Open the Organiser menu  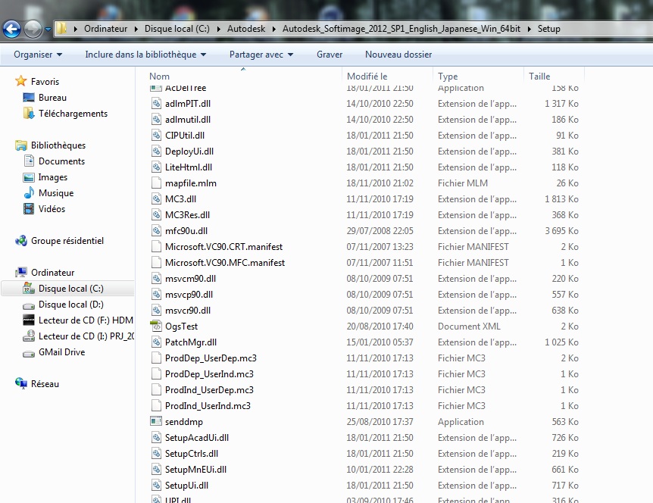click(38, 55)
